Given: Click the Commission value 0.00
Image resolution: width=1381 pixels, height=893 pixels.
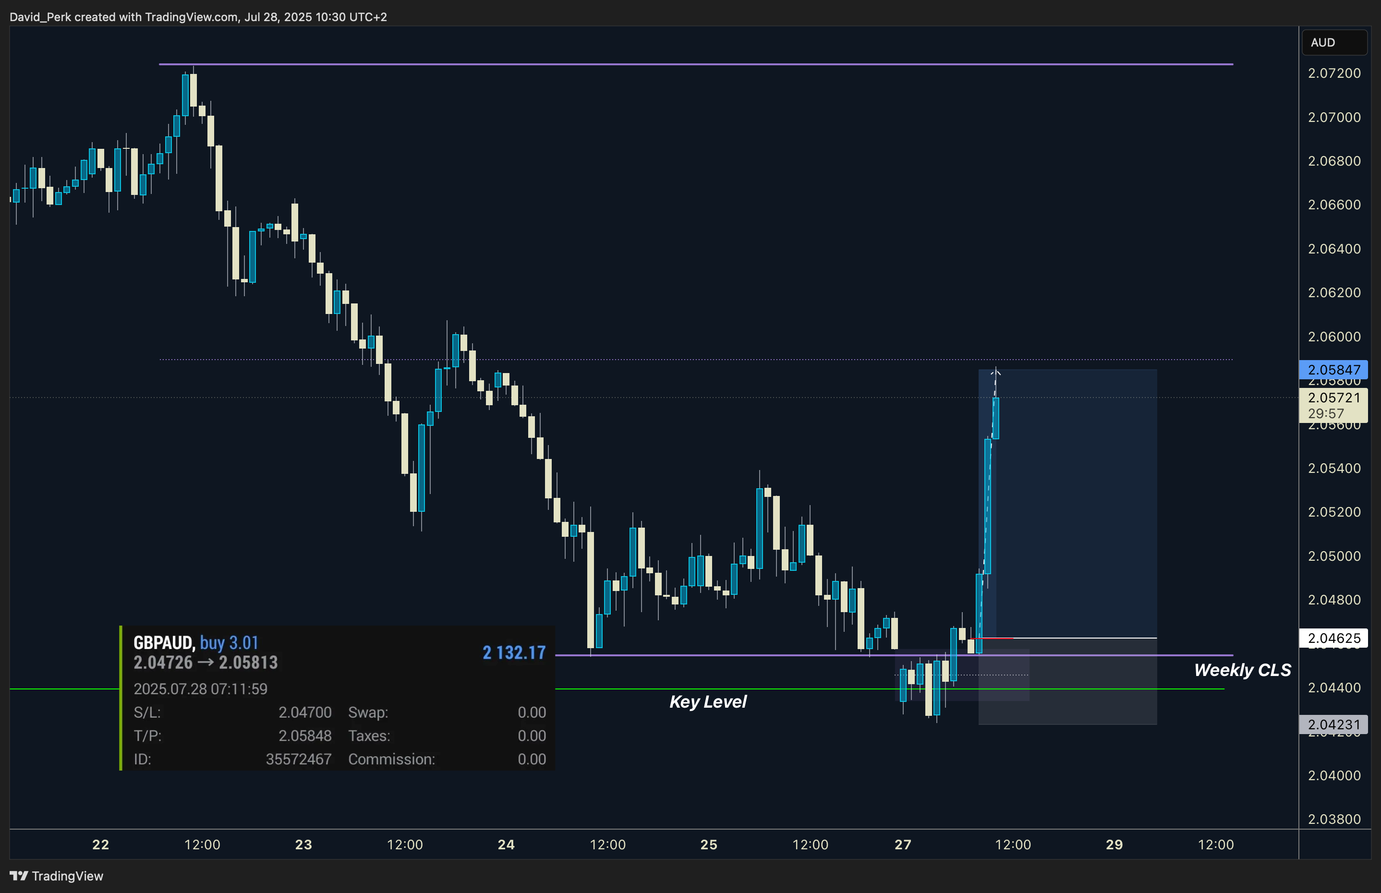Looking at the screenshot, I should pyautogui.click(x=532, y=760).
